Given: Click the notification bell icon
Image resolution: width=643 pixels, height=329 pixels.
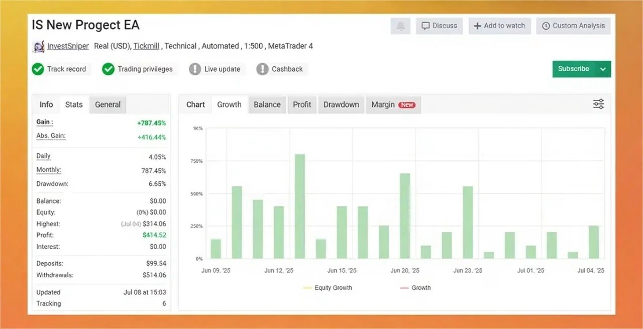Looking at the screenshot, I should 400,26.
